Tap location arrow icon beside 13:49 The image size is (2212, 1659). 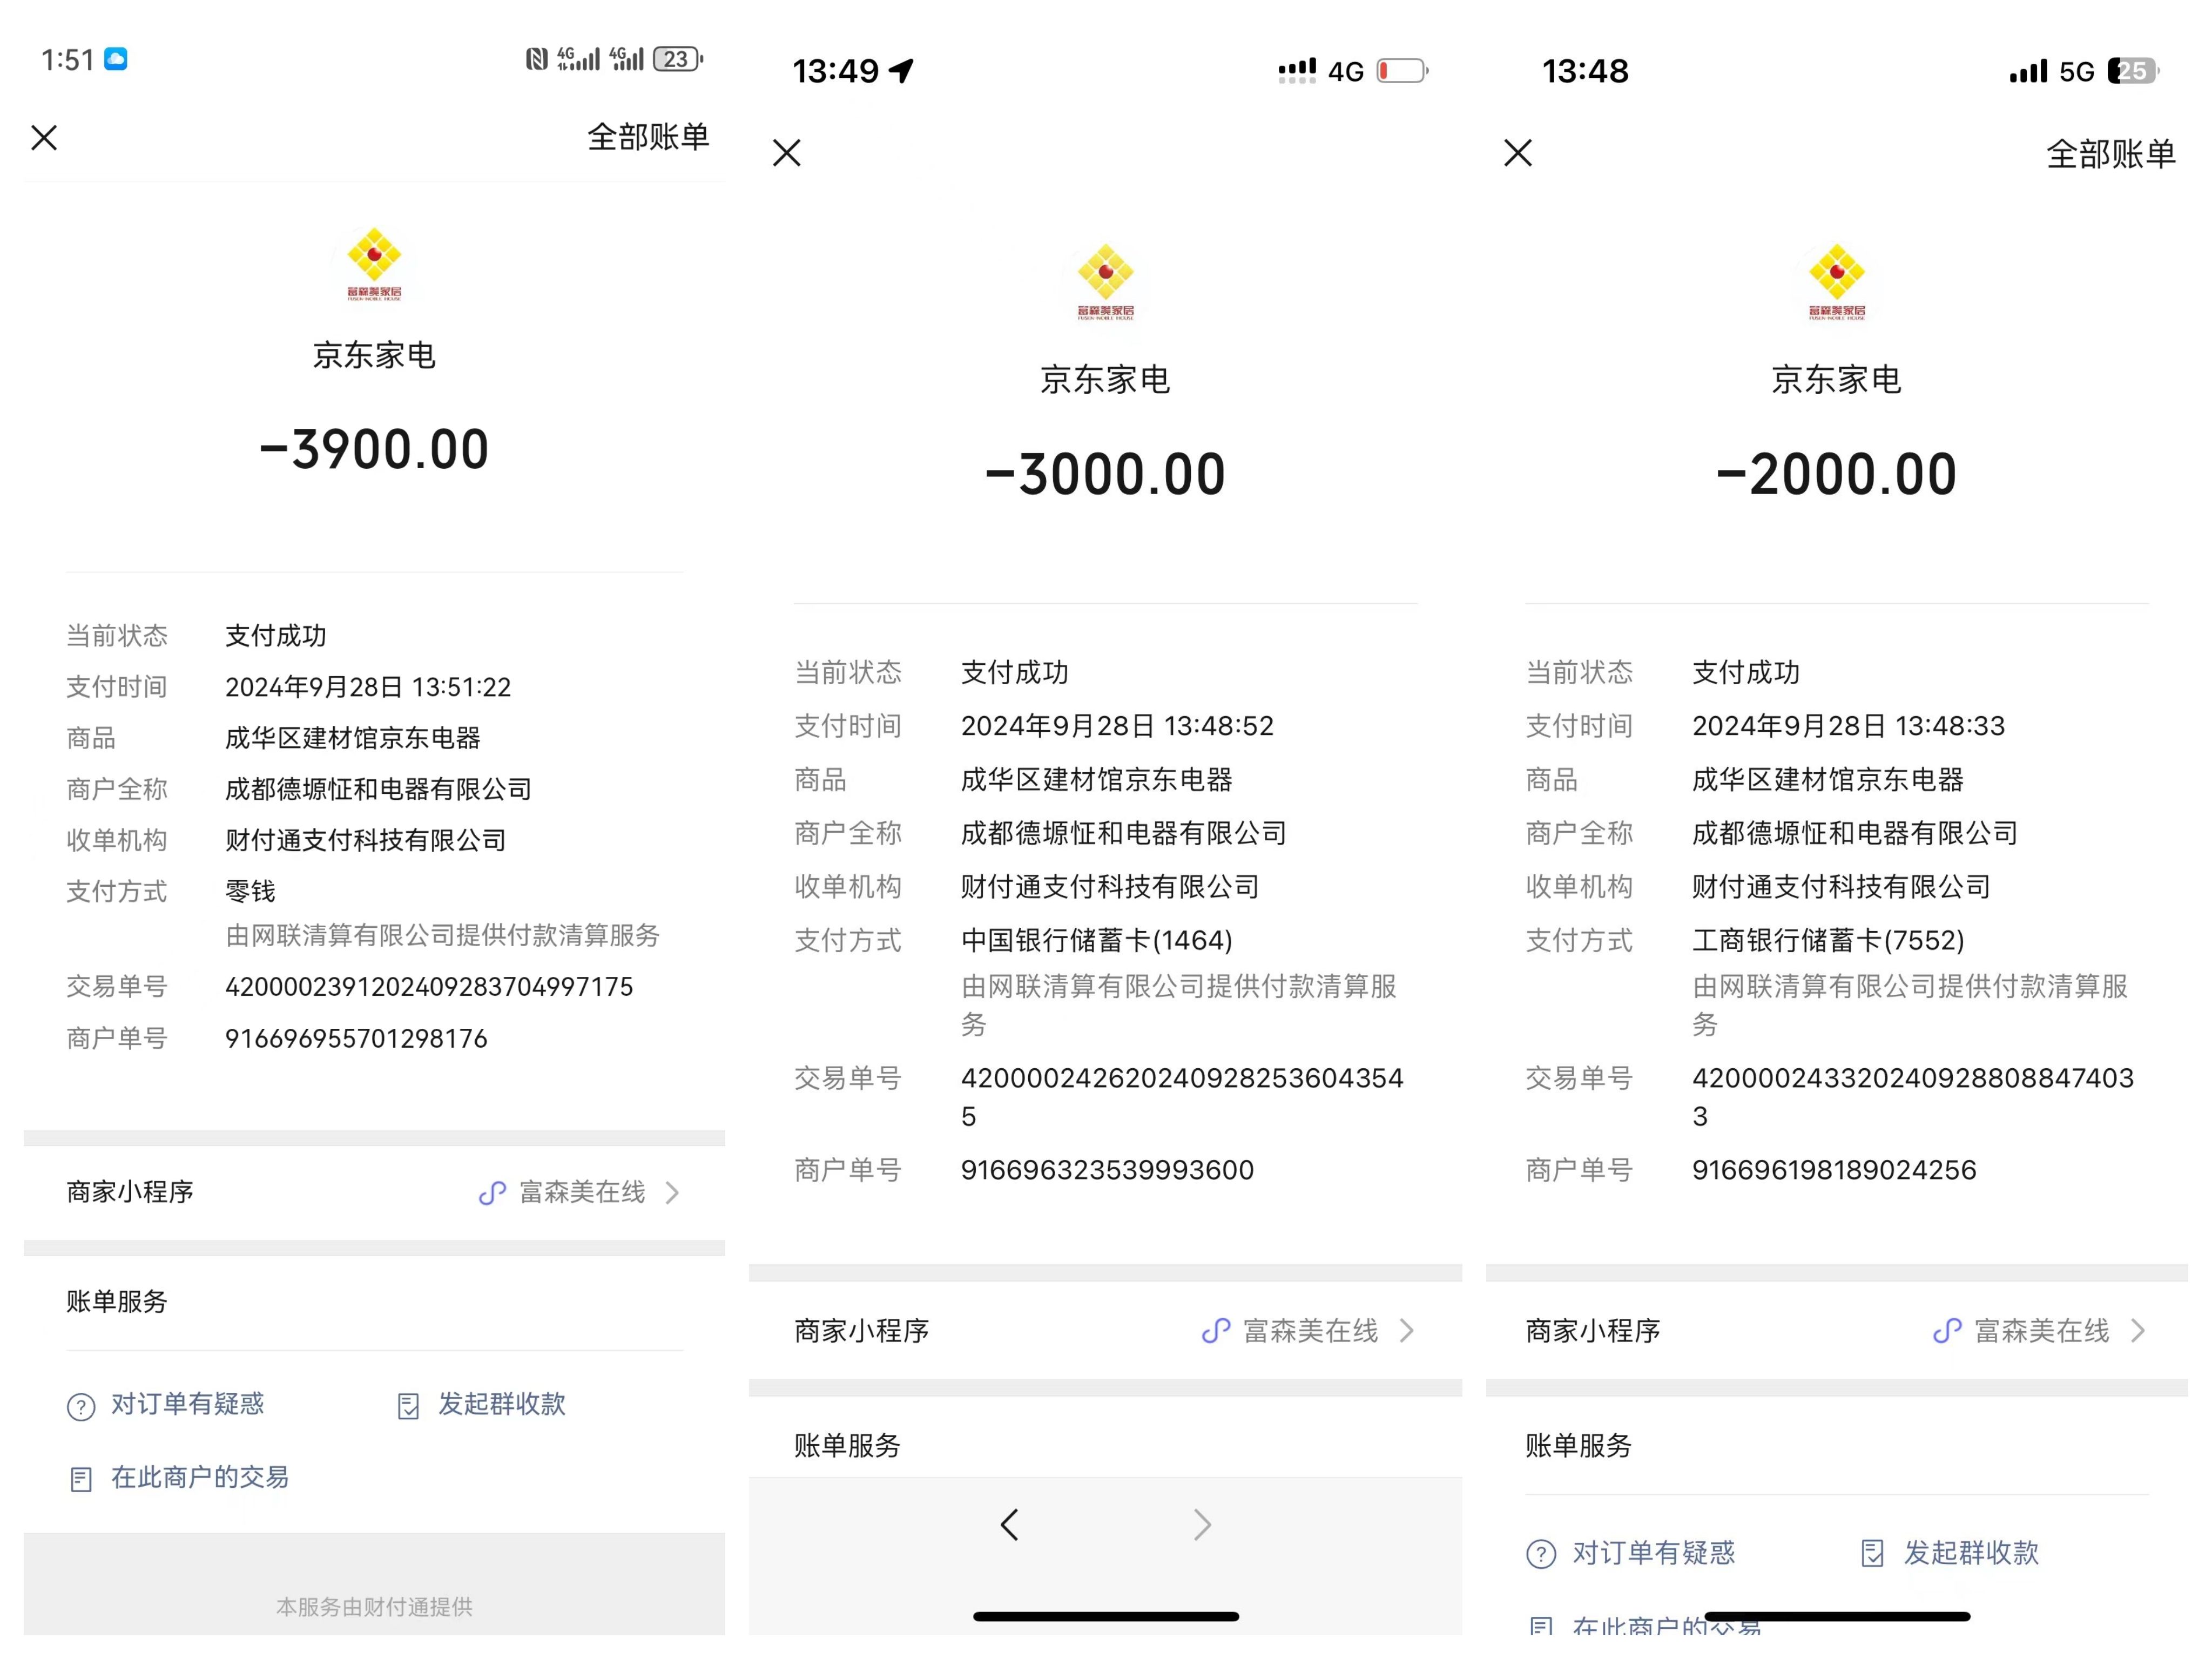click(902, 71)
